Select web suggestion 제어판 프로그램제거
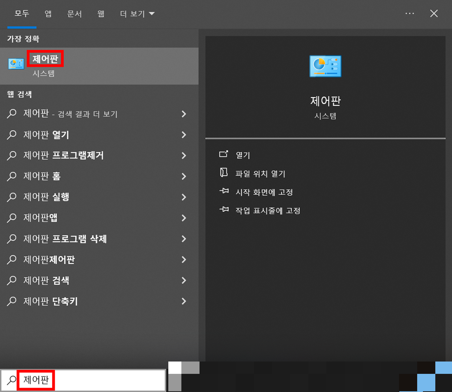Screen dimensions: 452x392 tap(99, 155)
